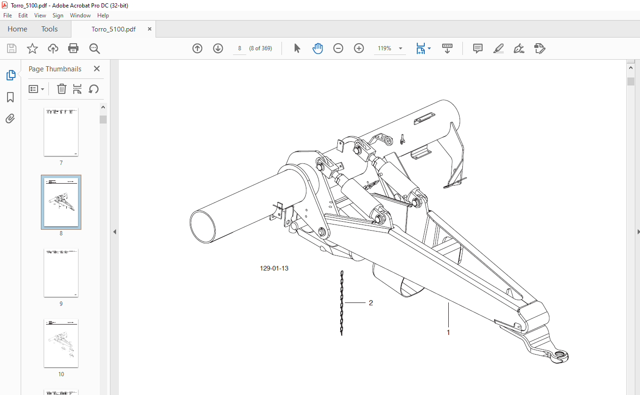
Task: Click the fit page width icon
Action: [x=421, y=48]
